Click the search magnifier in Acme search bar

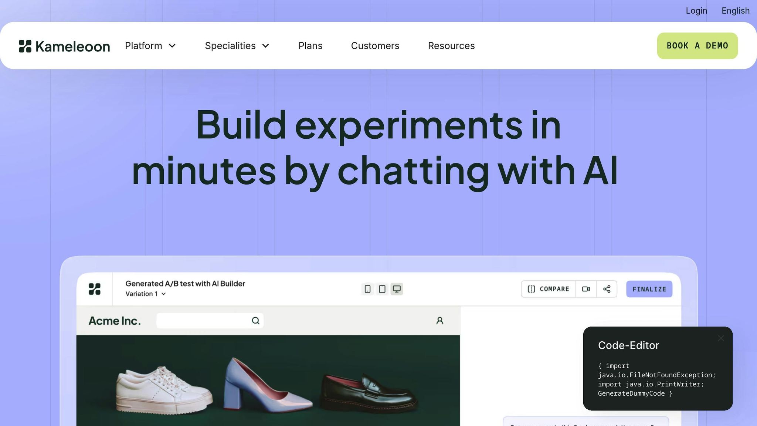[255, 321]
